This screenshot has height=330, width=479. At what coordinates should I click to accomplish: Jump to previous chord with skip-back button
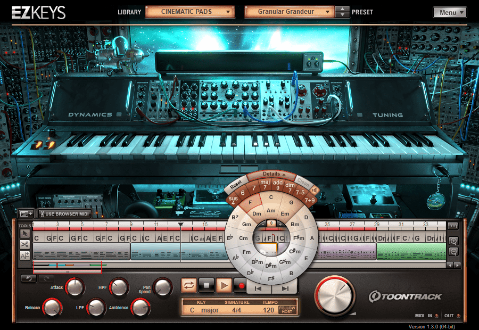click(259, 288)
